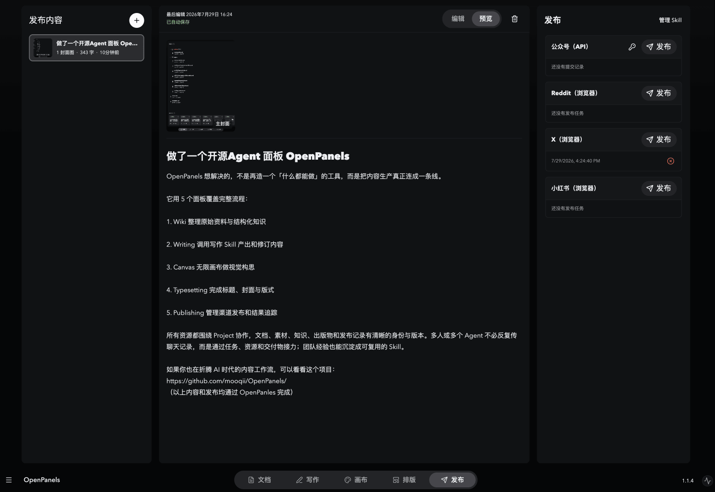This screenshot has width=715, height=492.
Task: Open the activity monitor icon beside version
Action: (x=707, y=480)
